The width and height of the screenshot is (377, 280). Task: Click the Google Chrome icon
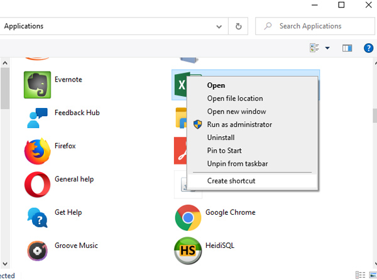[x=188, y=218]
